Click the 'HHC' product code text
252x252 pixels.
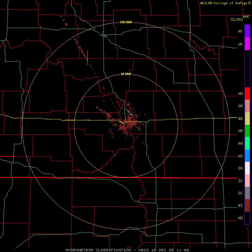point(246,17)
